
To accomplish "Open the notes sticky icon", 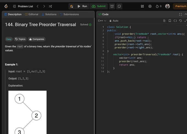I will [119, 6].
